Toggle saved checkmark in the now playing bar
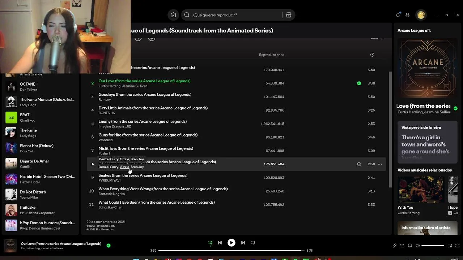The image size is (463, 260). (x=108, y=246)
